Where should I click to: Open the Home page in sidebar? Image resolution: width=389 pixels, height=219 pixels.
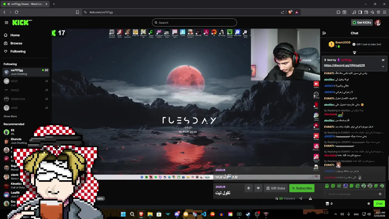[15, 35]
